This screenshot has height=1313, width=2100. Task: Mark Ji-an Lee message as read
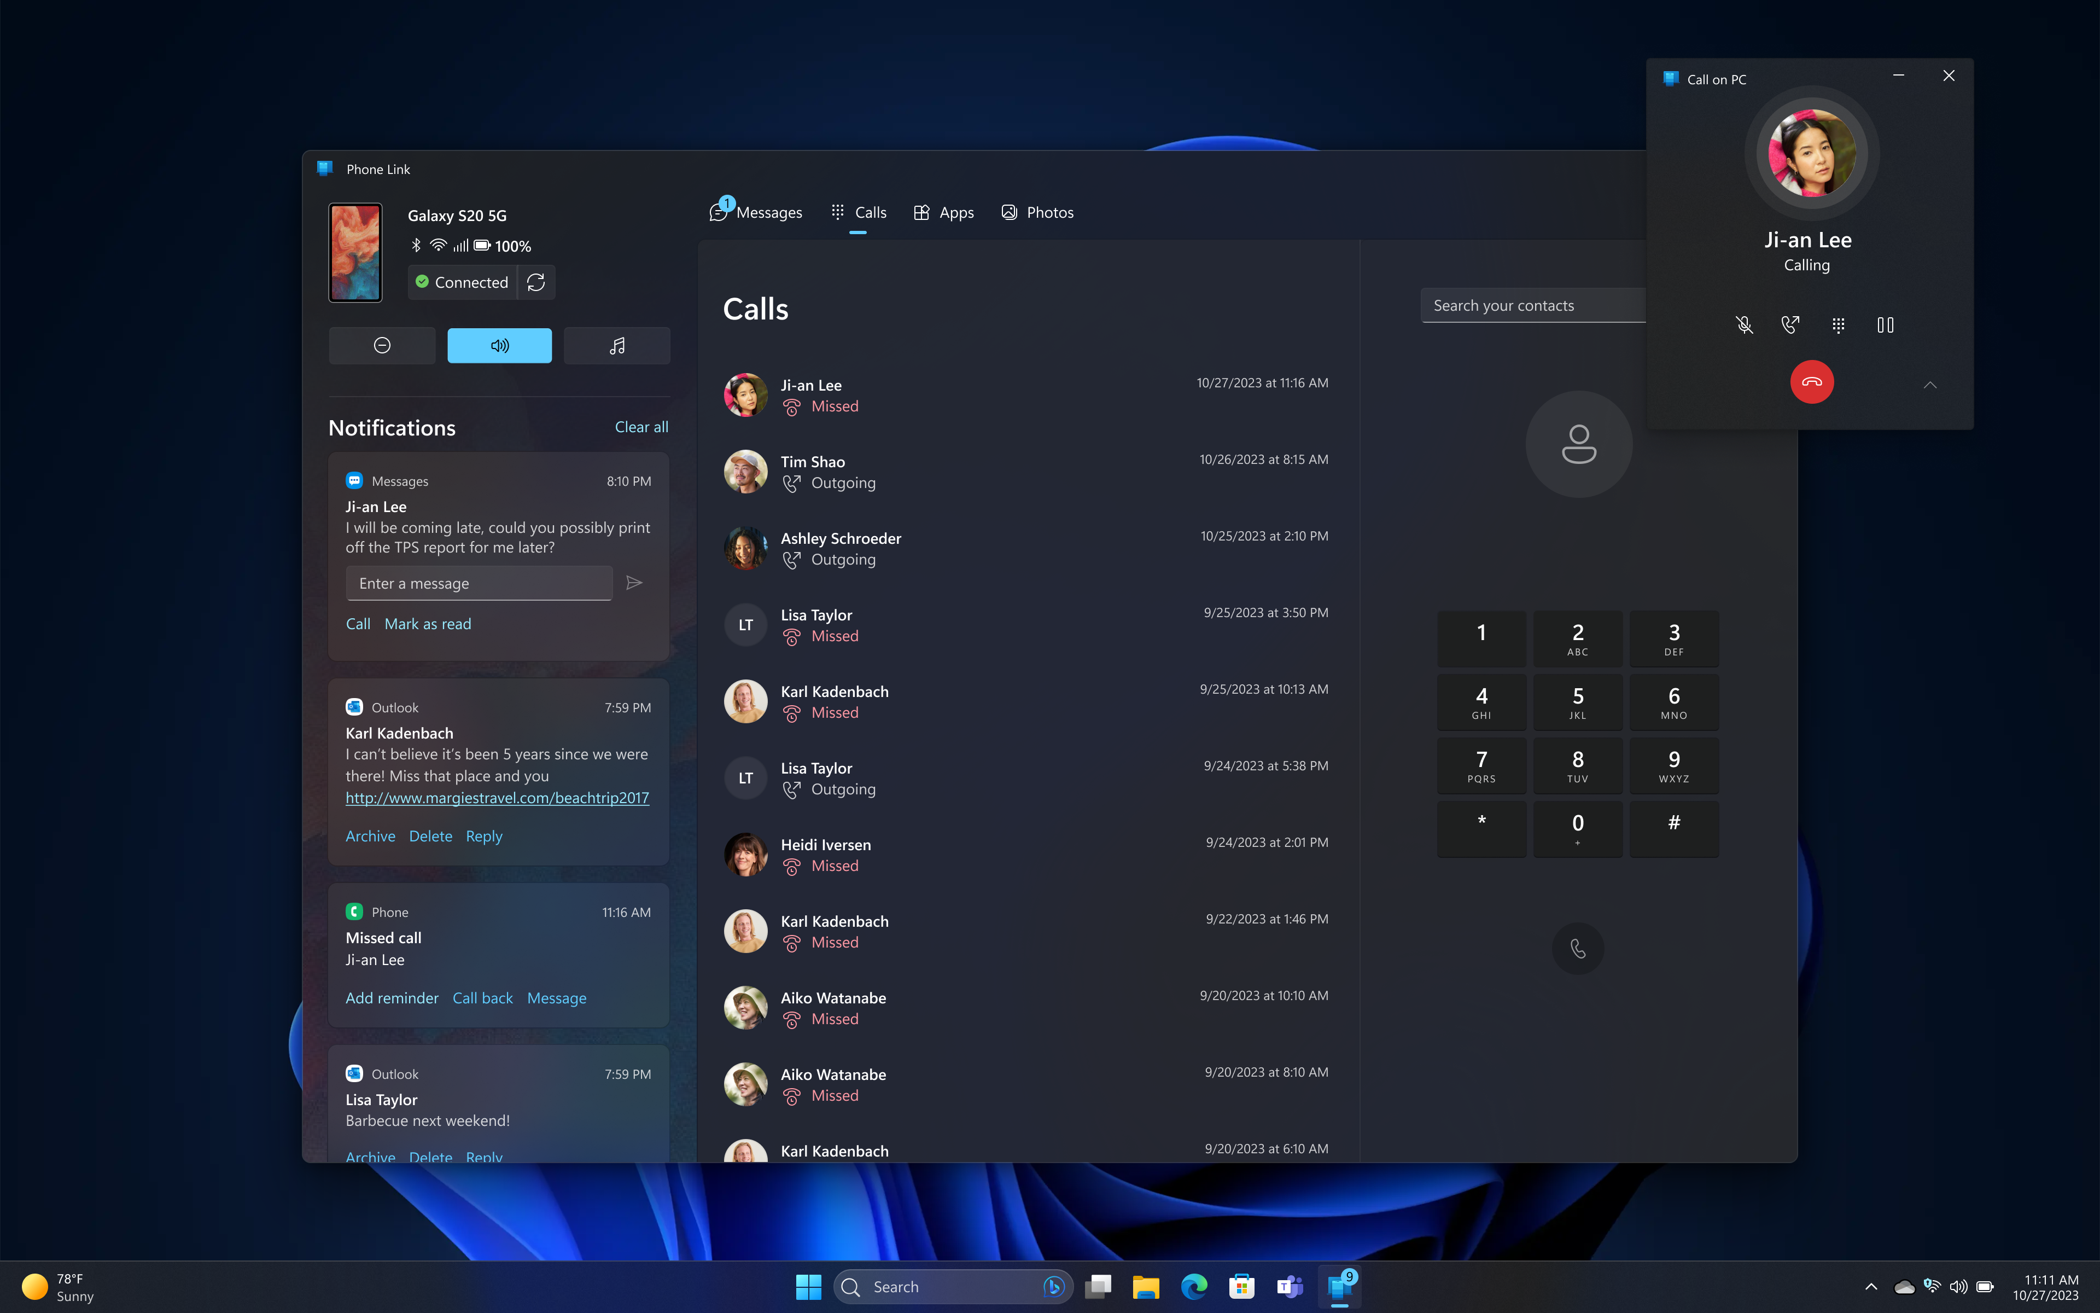pos(428,624)
